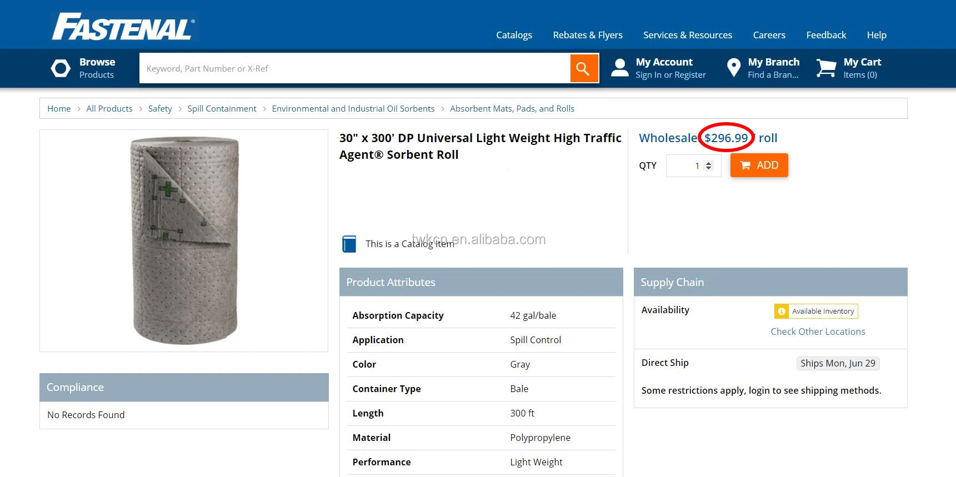Click the orange search magnifier button
The width and height of the screenshot is (956, 477).
click(x=583, y=68)
